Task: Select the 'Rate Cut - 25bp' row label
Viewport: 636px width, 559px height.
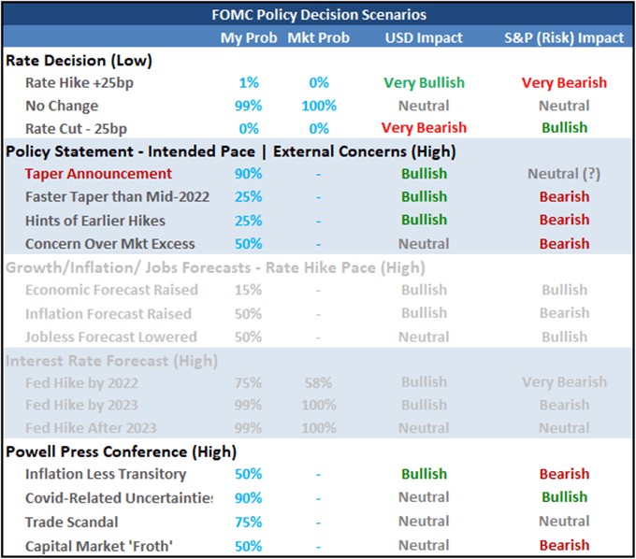Action: tap(77, 129)
